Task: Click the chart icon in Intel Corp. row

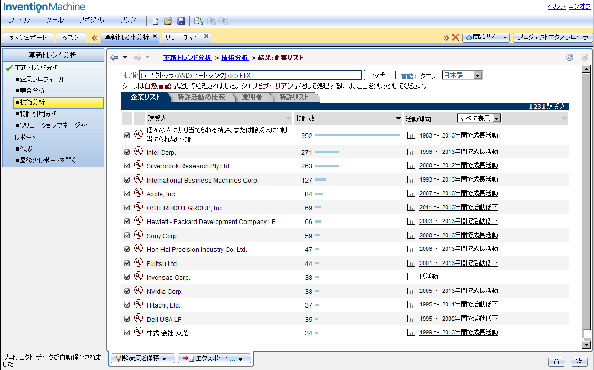Action: 411,152
